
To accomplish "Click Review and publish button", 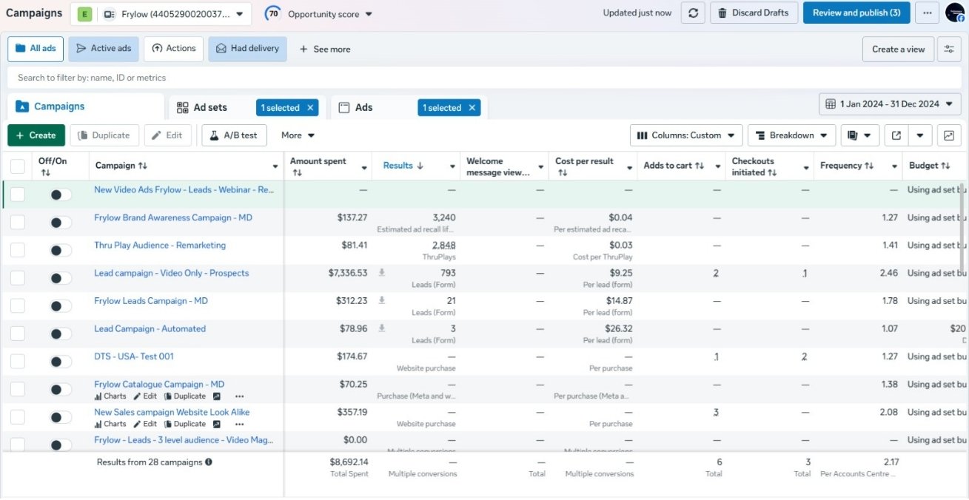I will coord(856,13).
